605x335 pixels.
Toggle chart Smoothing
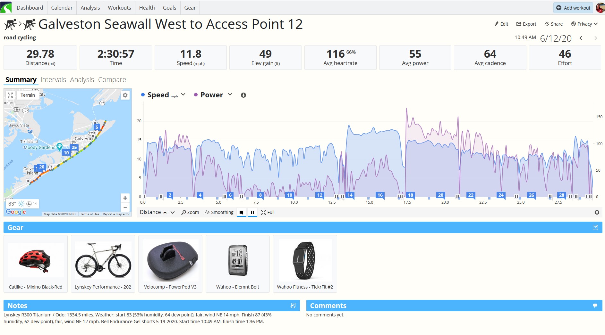coord(219,212)
